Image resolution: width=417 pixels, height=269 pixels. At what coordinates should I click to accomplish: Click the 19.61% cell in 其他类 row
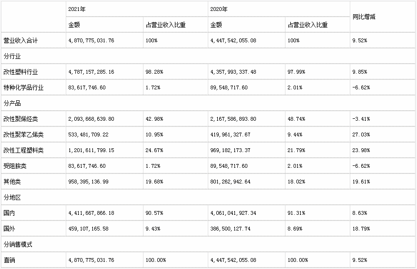[361, 182]
